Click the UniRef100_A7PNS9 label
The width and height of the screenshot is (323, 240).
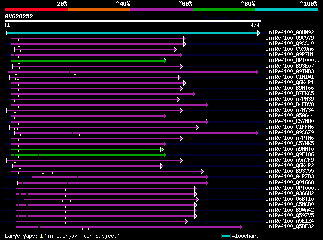click(290, 99)
